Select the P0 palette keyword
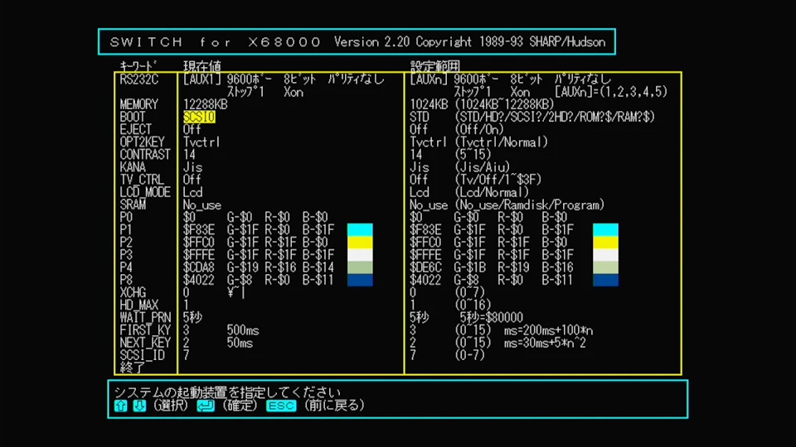This screenshot has width=796, height=447. point(126,218)
